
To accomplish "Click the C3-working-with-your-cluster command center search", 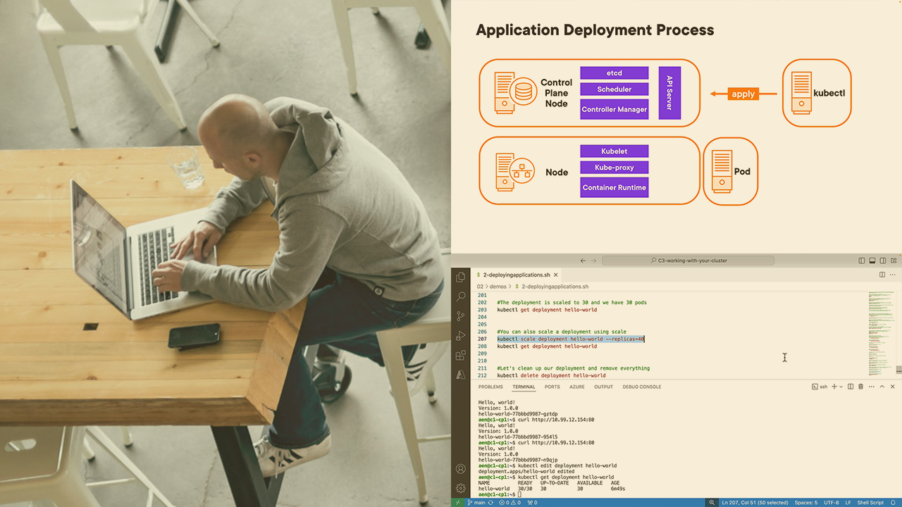I will pos(688,261).
